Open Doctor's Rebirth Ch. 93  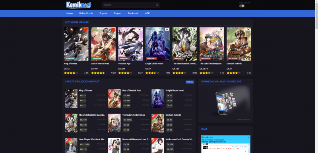170,125
